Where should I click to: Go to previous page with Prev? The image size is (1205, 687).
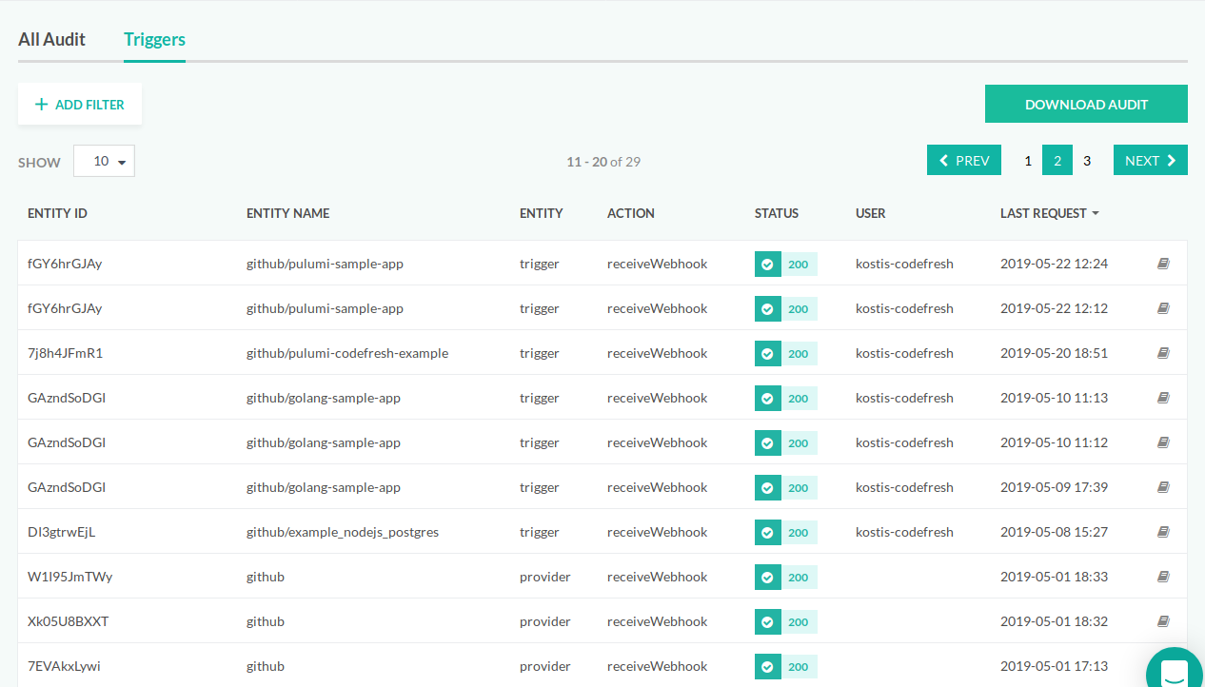coord(964,161)
